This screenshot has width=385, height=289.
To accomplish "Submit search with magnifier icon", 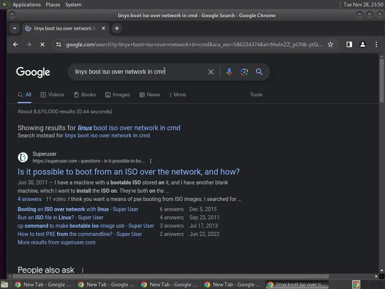I will 259,72.
